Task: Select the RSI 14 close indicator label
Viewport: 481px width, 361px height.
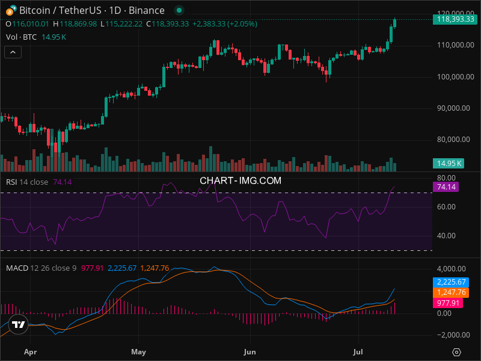Action: (x=27, y=182)
